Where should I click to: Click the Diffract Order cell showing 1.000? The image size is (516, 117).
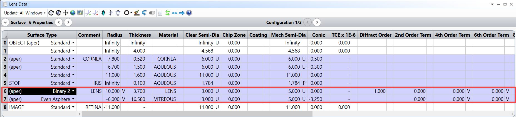[372, 91]
